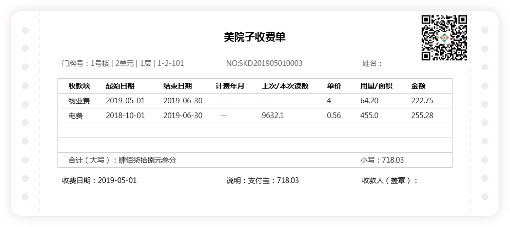
Task: Click unit price 4 in 物业费 row
Action: (329, 101)
